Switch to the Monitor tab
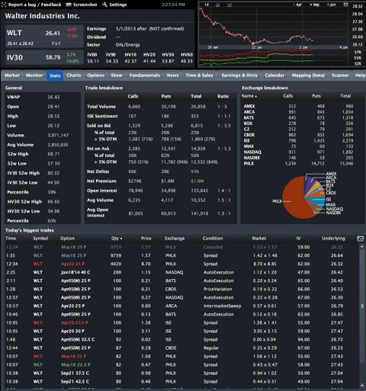 [34, 75]
